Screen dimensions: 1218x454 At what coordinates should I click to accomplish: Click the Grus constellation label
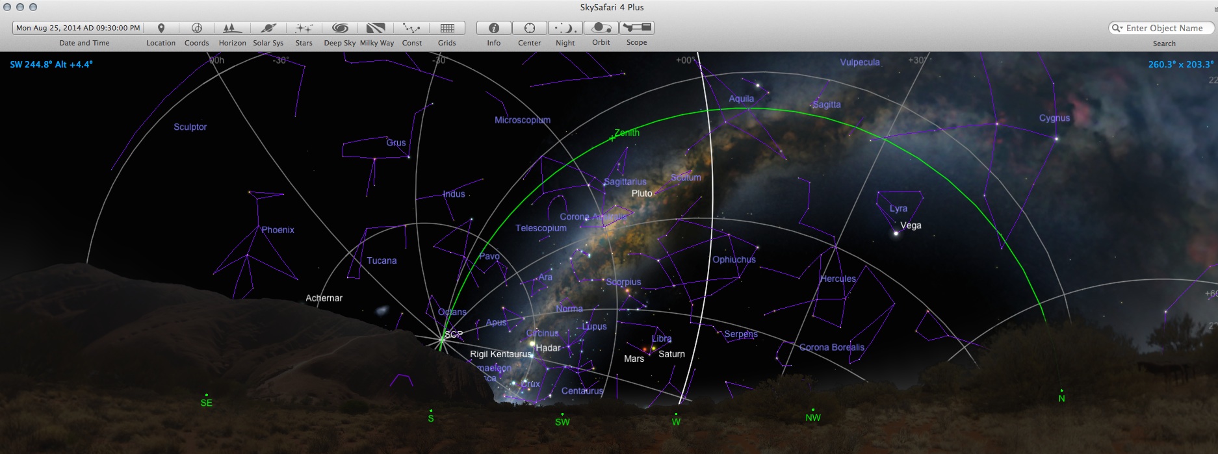click(x=396, y=143)
